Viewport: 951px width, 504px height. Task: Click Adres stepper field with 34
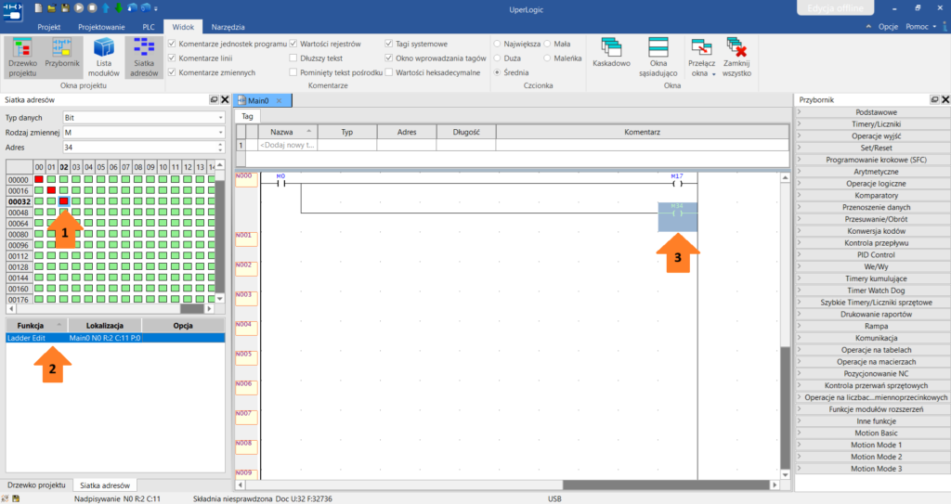[x=144, y=147]
